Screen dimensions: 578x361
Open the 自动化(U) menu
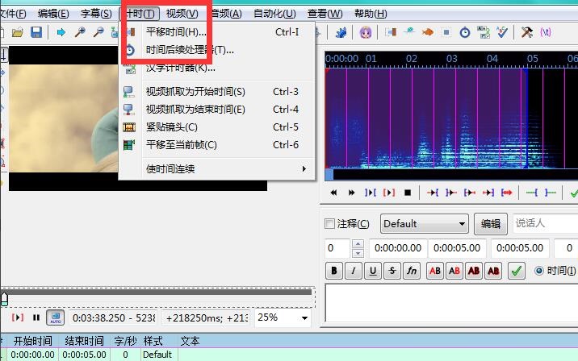tap(274, 14)
